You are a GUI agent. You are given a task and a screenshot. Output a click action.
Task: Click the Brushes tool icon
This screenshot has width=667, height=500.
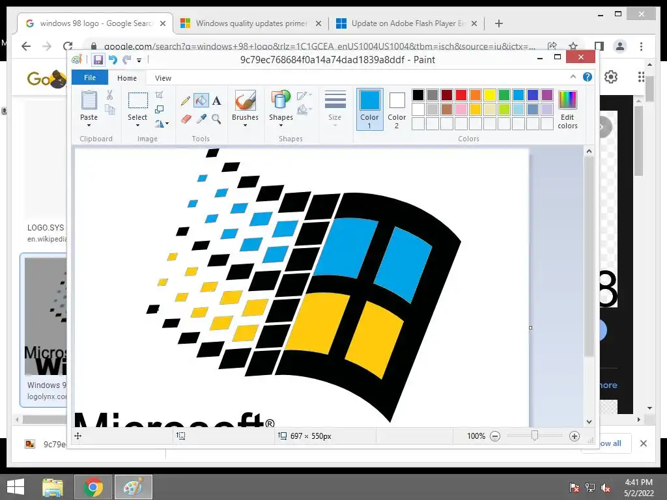pos(246,101)
